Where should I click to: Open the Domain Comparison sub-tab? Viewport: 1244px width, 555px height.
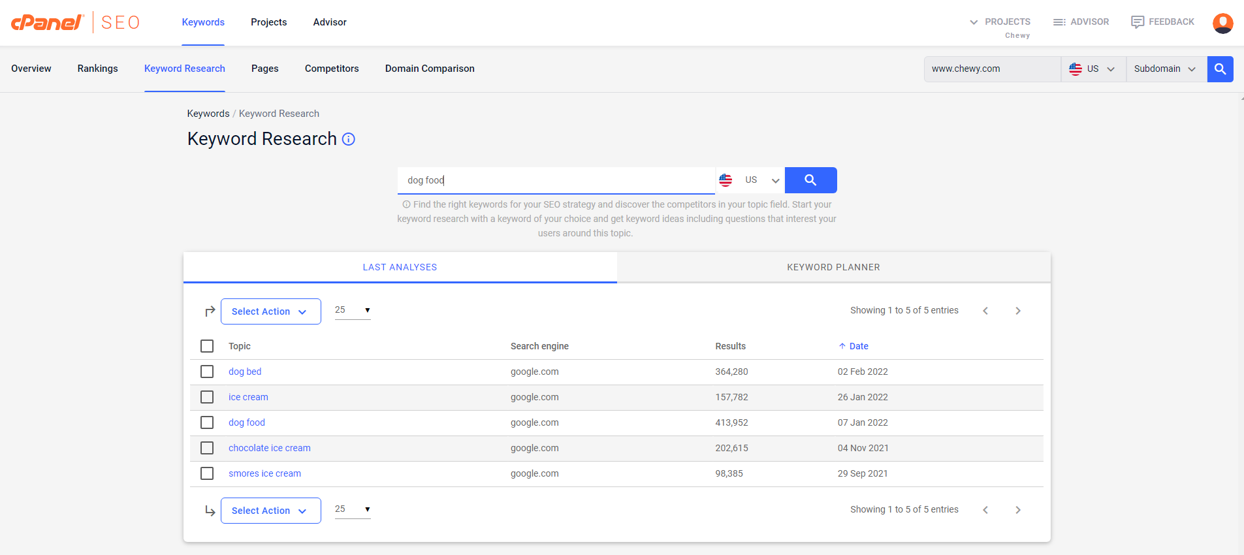tap(430, 69)
